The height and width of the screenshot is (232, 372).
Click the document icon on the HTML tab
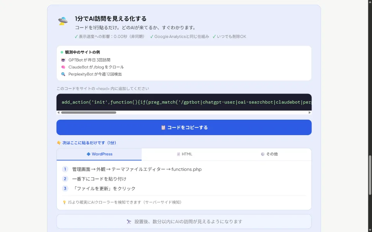click(x=178, y=154)
